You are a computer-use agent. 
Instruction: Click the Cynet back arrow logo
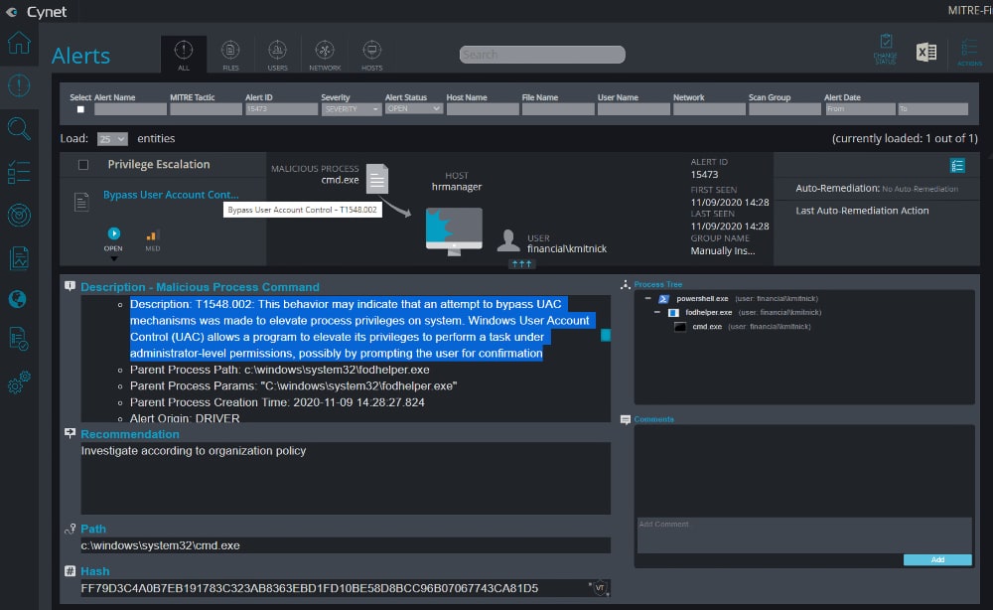[x=11, y=11]
